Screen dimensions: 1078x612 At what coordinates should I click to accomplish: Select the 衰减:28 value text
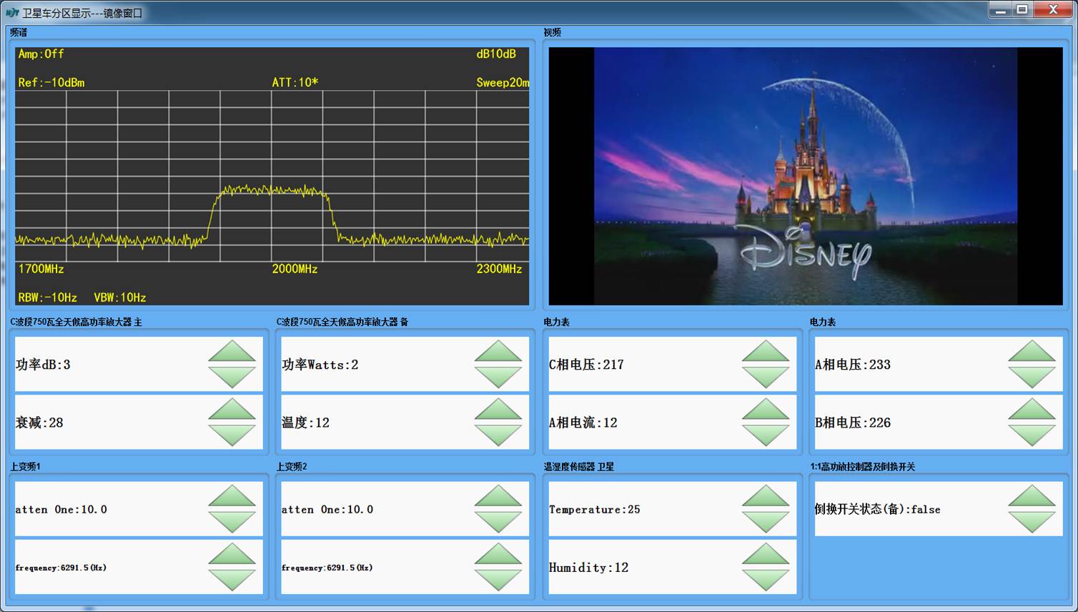point(39,423)
